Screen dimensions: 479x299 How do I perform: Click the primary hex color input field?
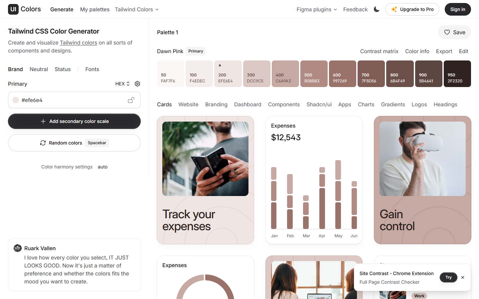click(74, 100)
